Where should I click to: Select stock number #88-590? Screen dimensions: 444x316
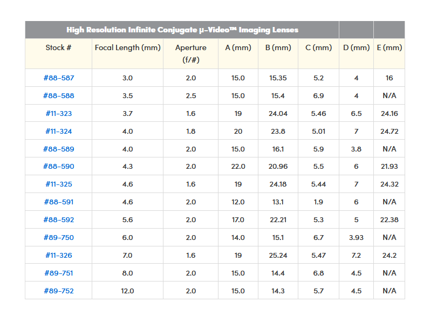59,167
